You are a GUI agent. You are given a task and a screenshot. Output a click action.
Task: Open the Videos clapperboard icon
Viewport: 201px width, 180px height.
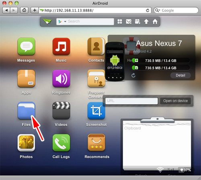[x=61, y=110]
